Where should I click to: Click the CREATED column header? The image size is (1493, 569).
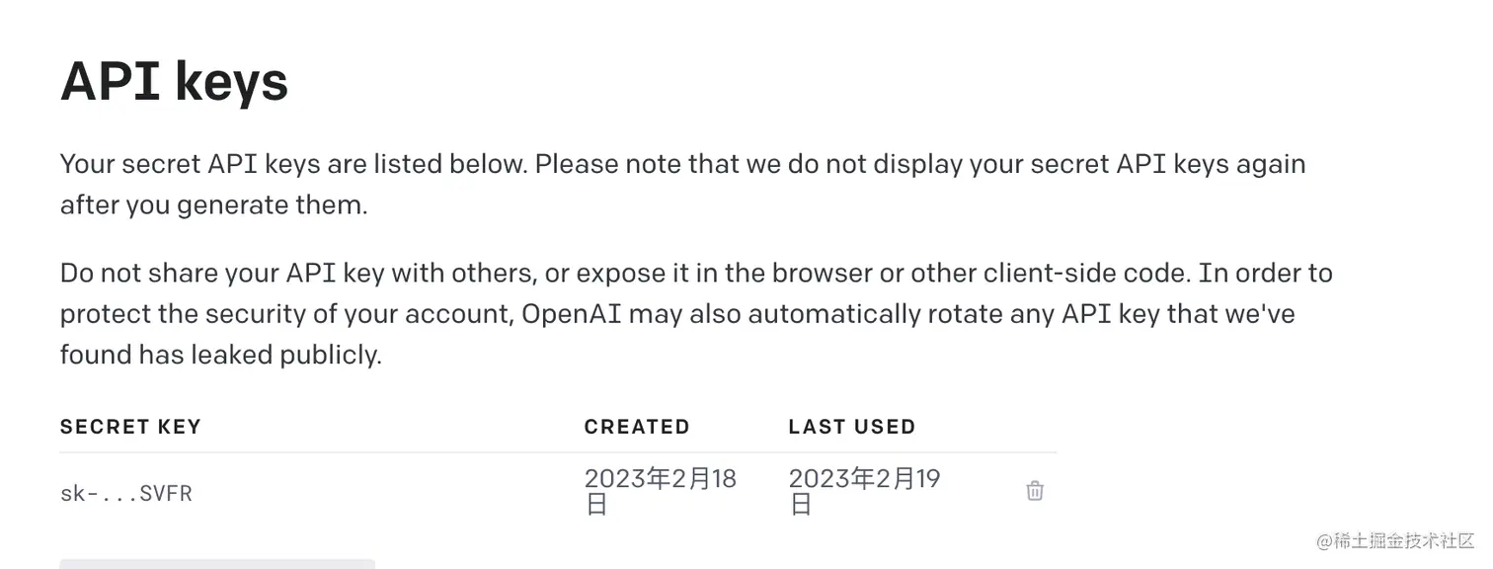click(637, 427)
